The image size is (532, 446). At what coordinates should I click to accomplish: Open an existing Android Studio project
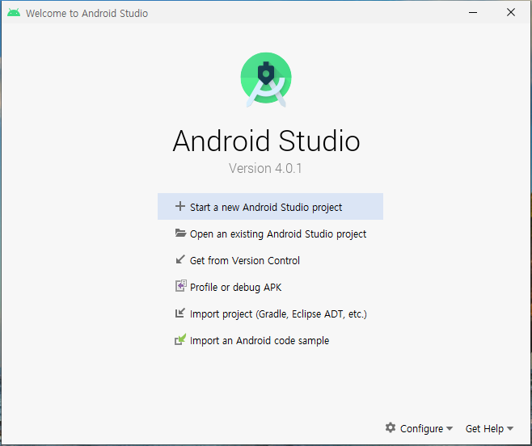[270, 234]
